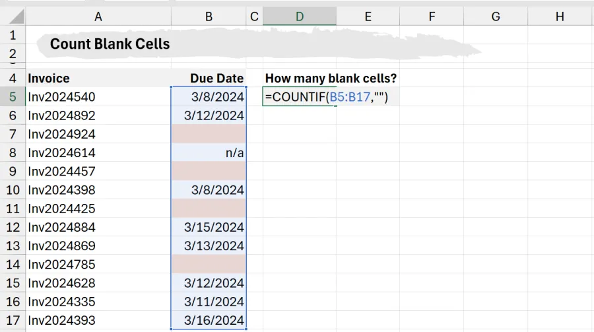This screenshot has height=332, width=594.
Task: Click cell 'Inv2024457'
Action: (x=98, y=171)
